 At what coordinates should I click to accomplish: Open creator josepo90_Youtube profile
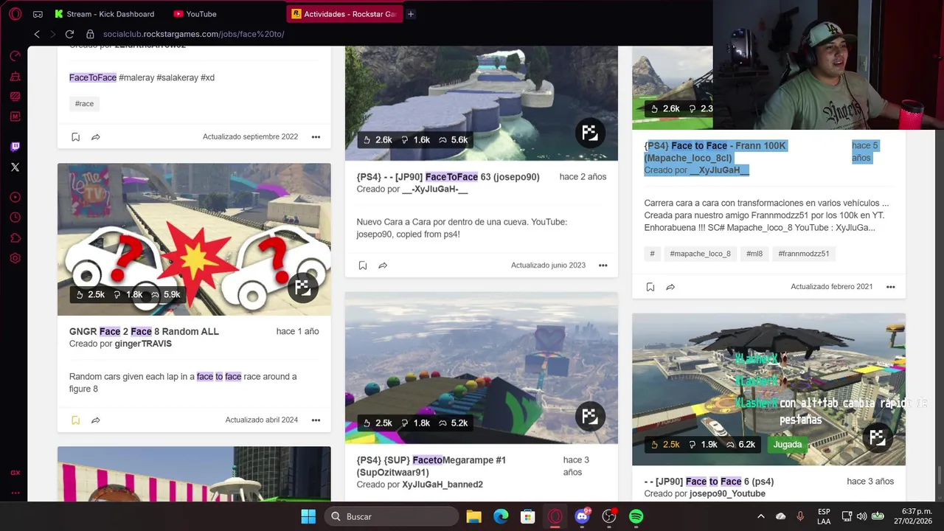tap(727, 493)
